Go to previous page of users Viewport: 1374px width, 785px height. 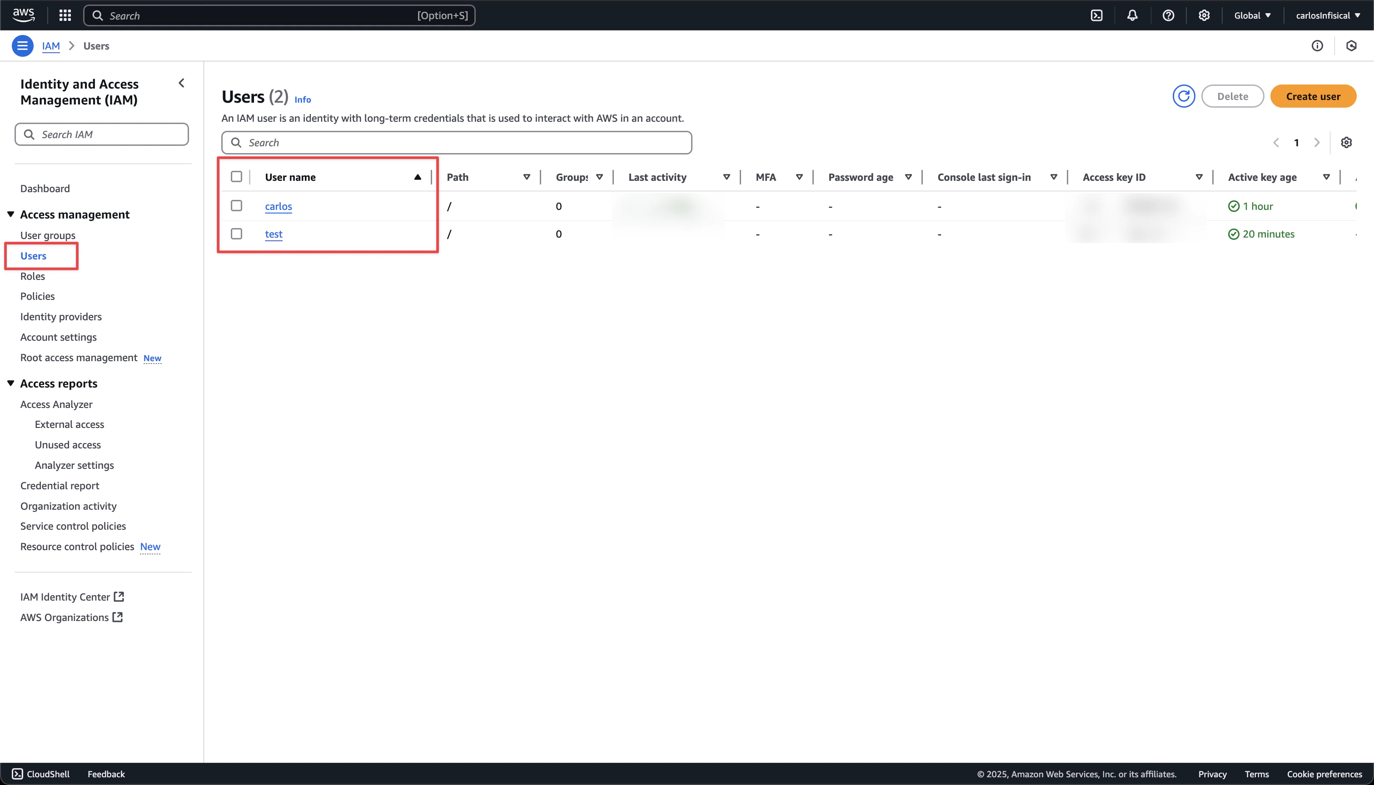pos(1276,142)
